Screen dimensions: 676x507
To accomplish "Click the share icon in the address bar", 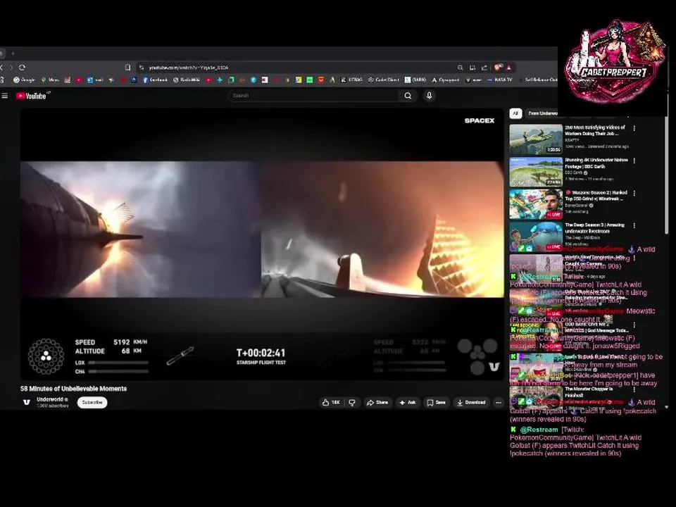I will pyautogui.click(x=484, y=68).
